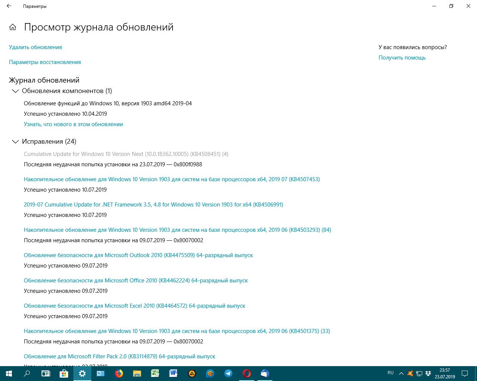This screenshot has width=477, height=381.
Task: Restore down the Параметры window
Action: 451,6
